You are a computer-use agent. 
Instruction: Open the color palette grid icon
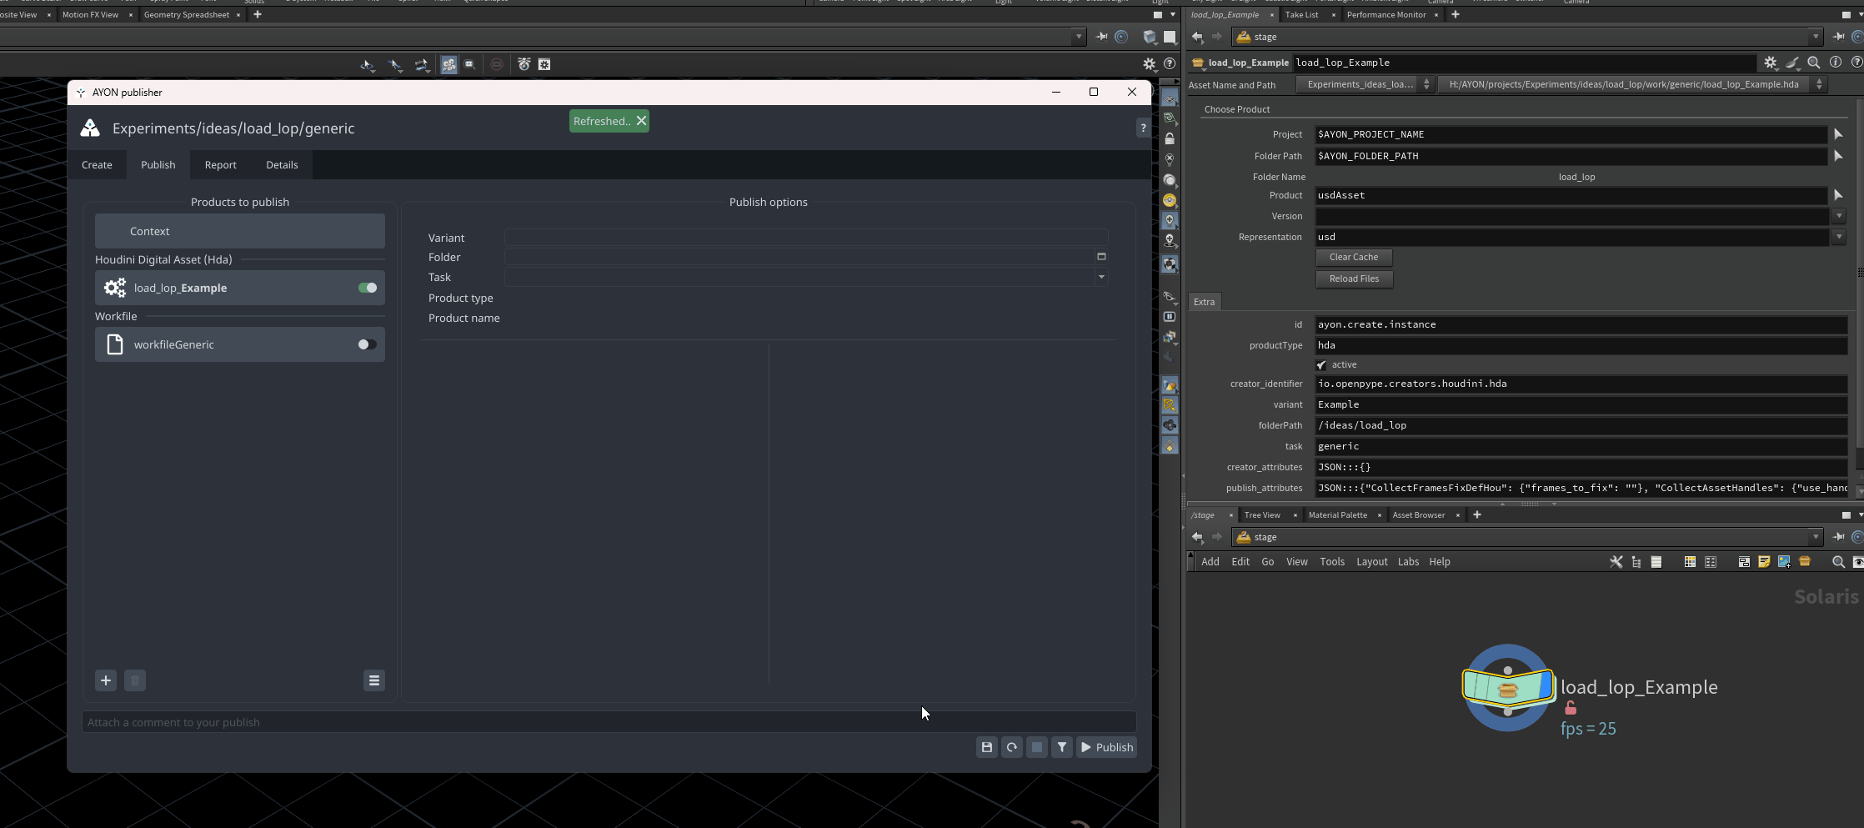[1690, 562]
